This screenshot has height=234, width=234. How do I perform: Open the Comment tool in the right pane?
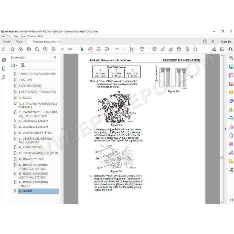tap(231, 93)
